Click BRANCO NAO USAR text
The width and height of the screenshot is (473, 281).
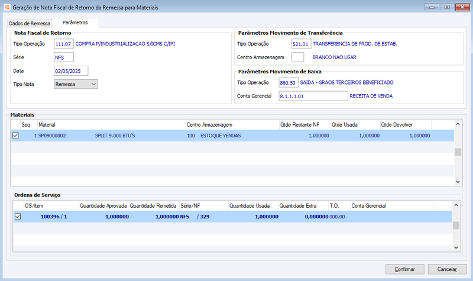pyautogui.click(x=334, y=57)
